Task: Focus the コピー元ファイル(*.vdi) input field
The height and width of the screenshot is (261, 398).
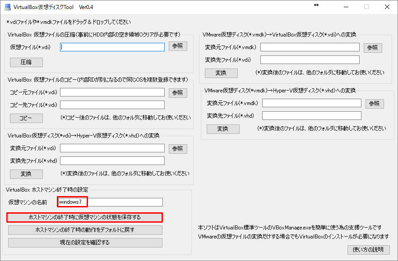Action: point(112,92)
